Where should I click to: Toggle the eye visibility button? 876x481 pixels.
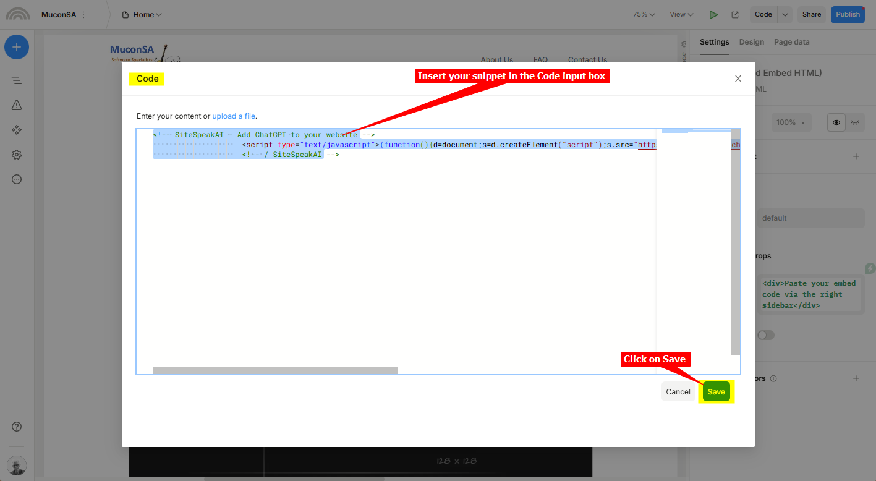point(836,122)
